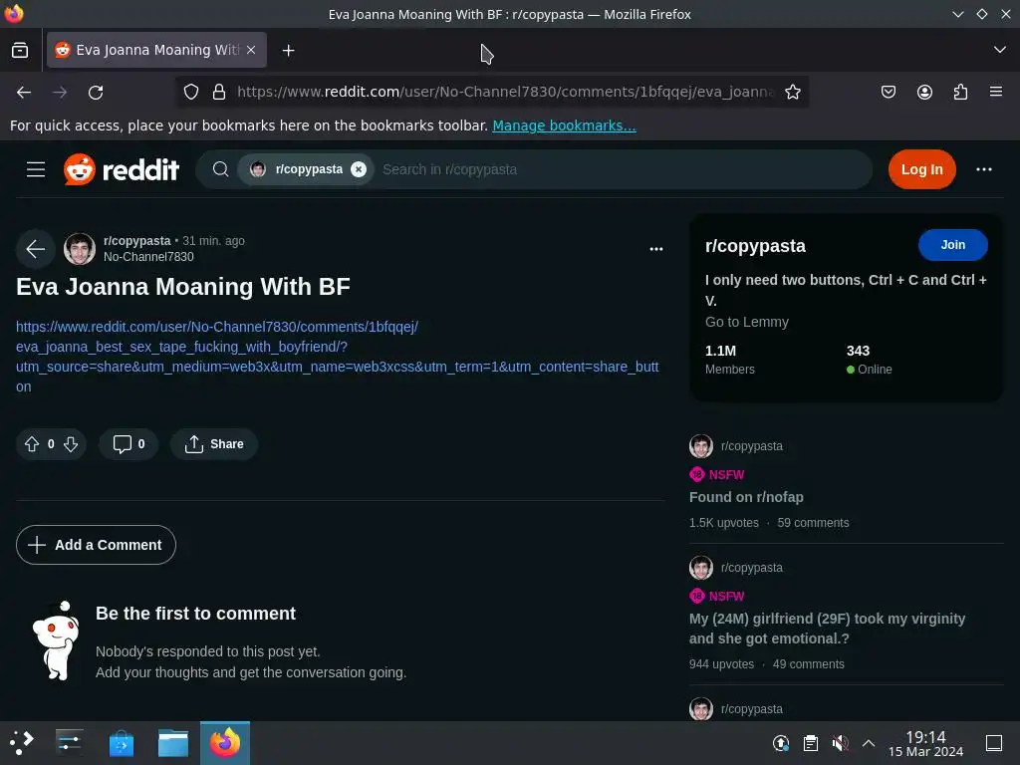Click the Manage bookmarks link
Viewport: 1020px width, 765px height.
point(564,126)
